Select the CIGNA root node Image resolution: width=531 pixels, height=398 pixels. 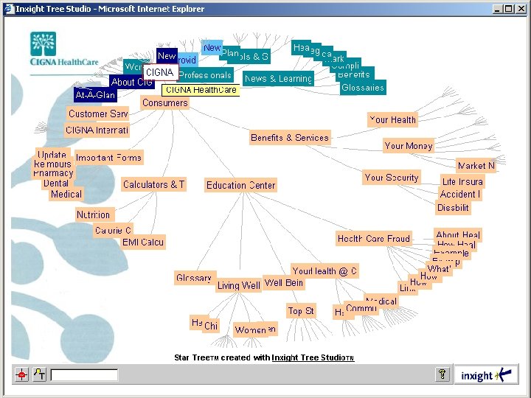[161, 72]
